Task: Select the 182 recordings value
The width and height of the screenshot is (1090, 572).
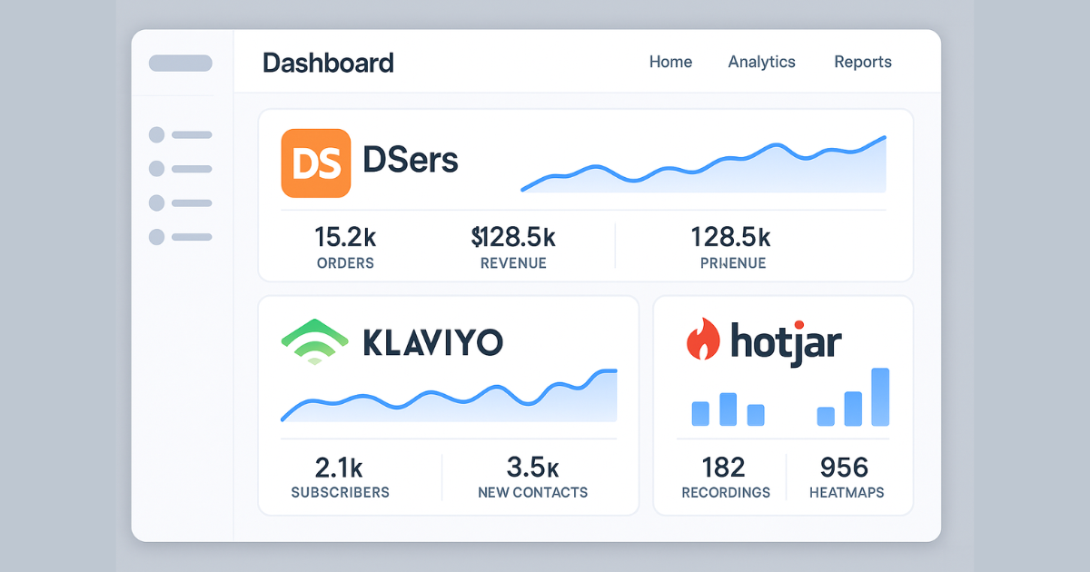Action: (724, 468)
